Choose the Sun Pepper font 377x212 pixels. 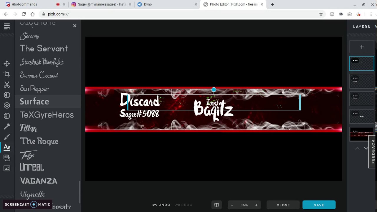pyautogui.click(x=34, y=88)
